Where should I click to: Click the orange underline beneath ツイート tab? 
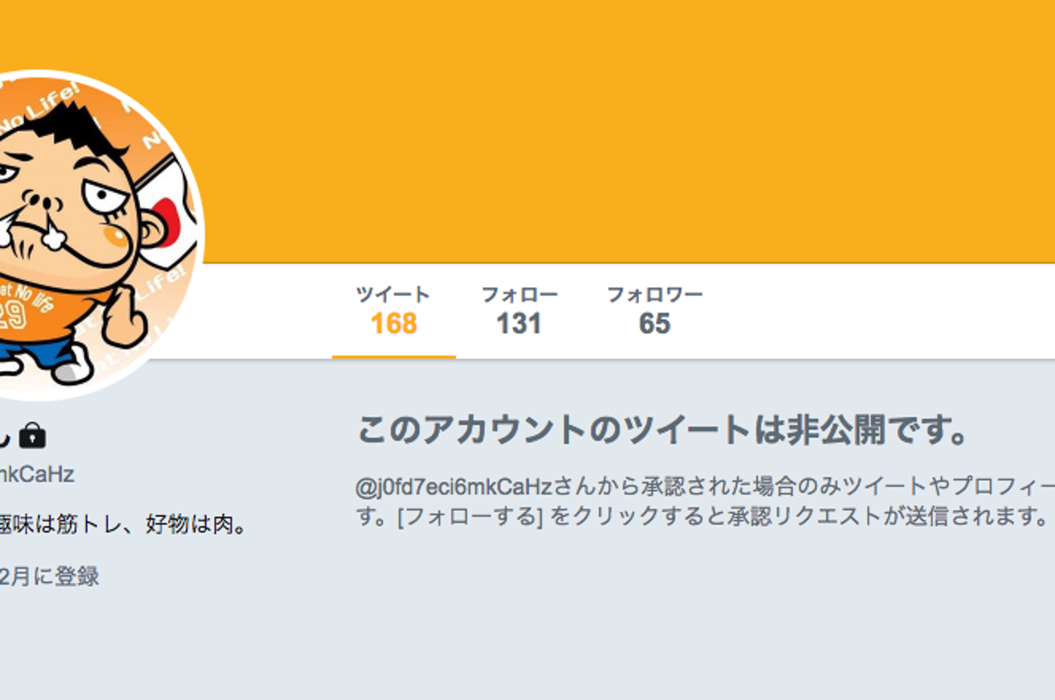(394, 357)
